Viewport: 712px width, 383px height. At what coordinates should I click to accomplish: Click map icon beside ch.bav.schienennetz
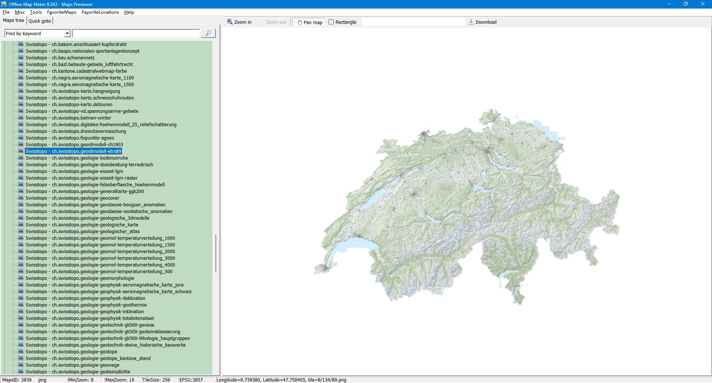coord(21,58)
